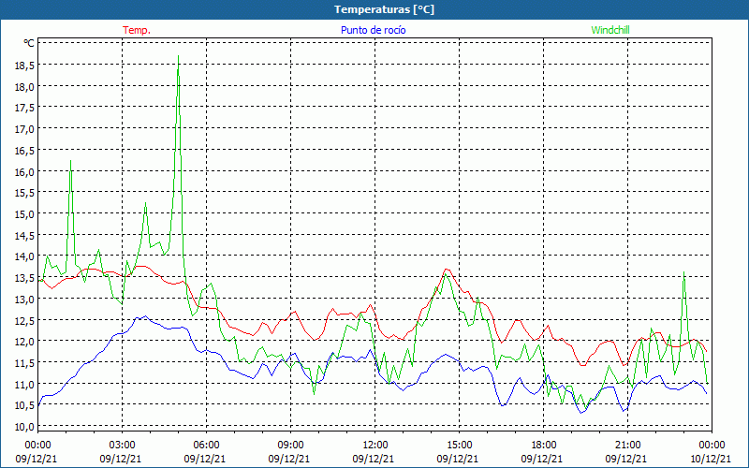This screenshot has height=468, width=749.
Task: Click the 18,0 y-axis value
Action: [x=24, y=87]
